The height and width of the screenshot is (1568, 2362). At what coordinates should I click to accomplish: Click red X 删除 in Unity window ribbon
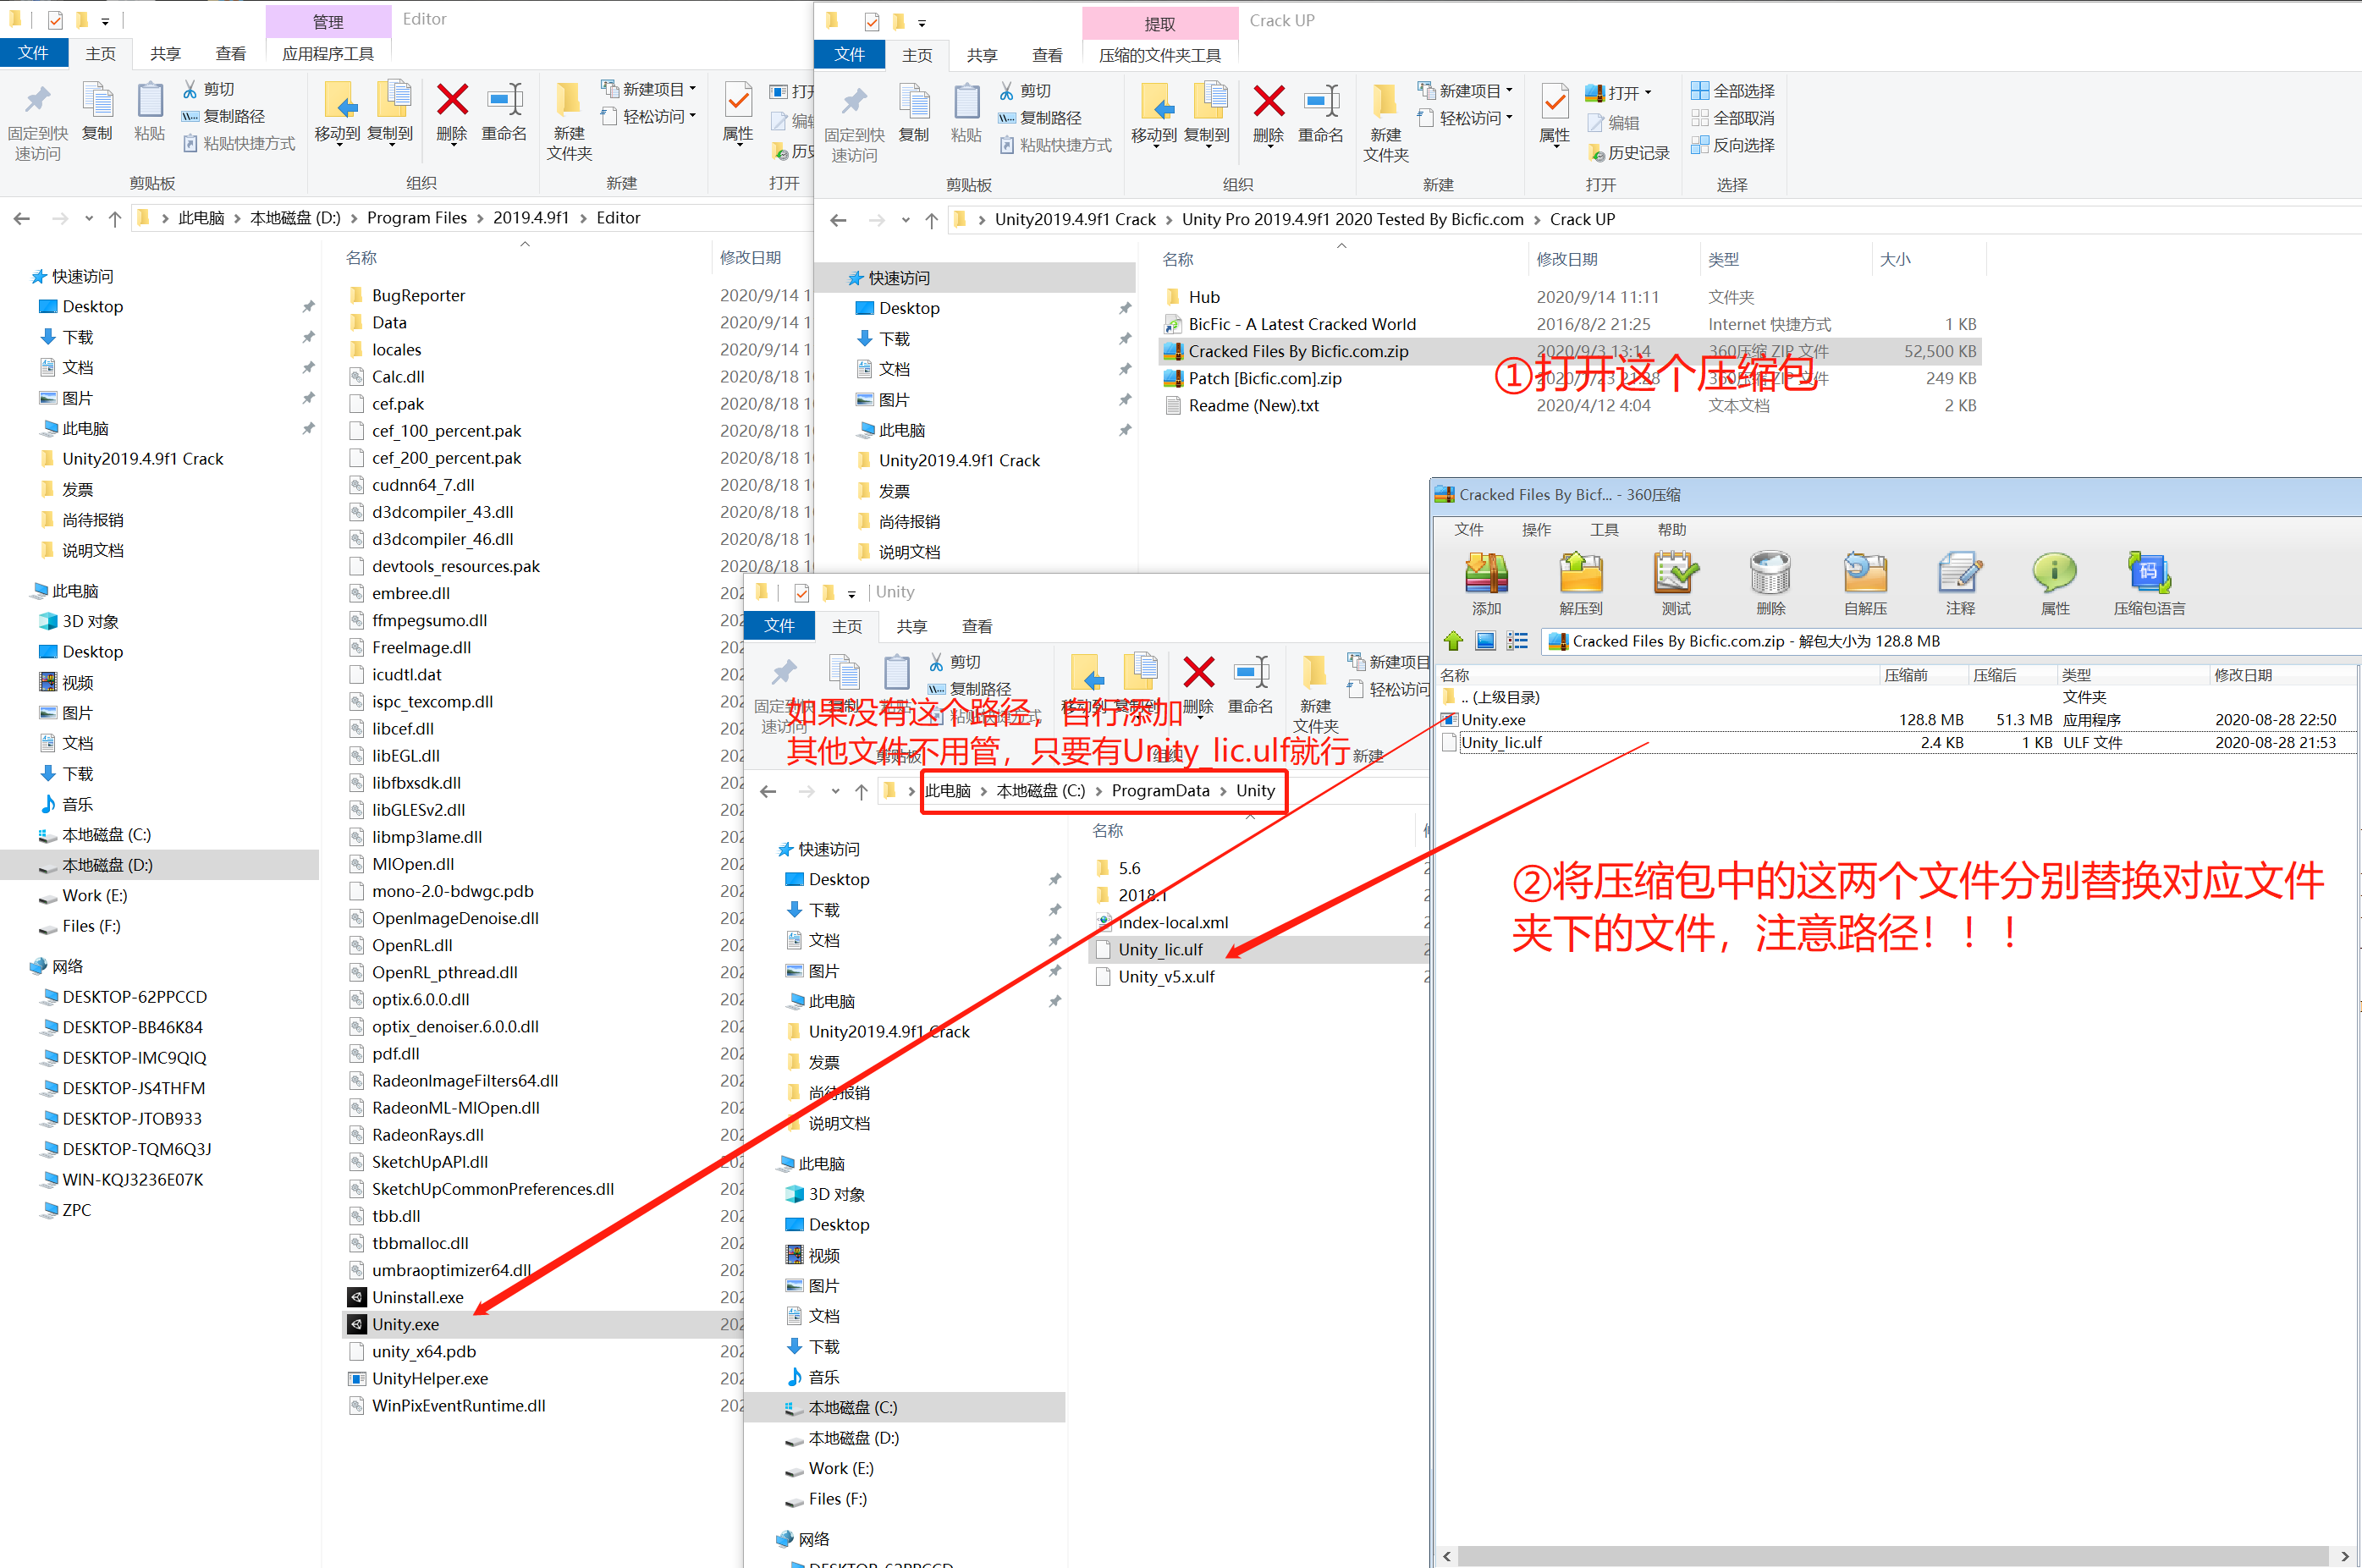(x=1198, y=673)
